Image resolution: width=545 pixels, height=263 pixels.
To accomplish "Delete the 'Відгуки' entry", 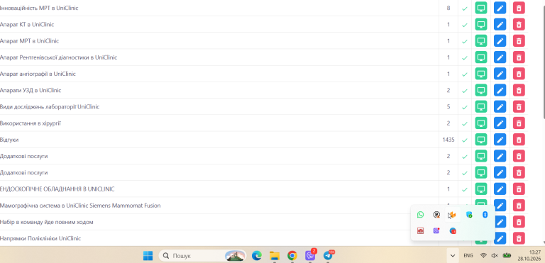I will point(519,140).
